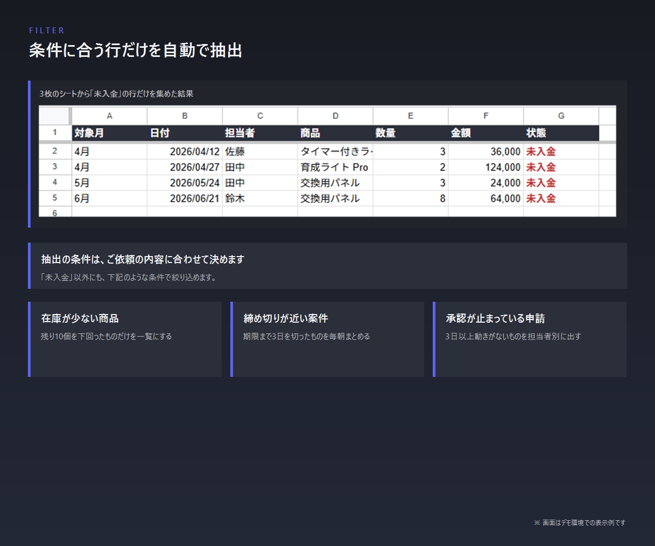The height and width of the screenshot is (546, 655).
Task: Select row number 1 header
Action: (55, 133)
